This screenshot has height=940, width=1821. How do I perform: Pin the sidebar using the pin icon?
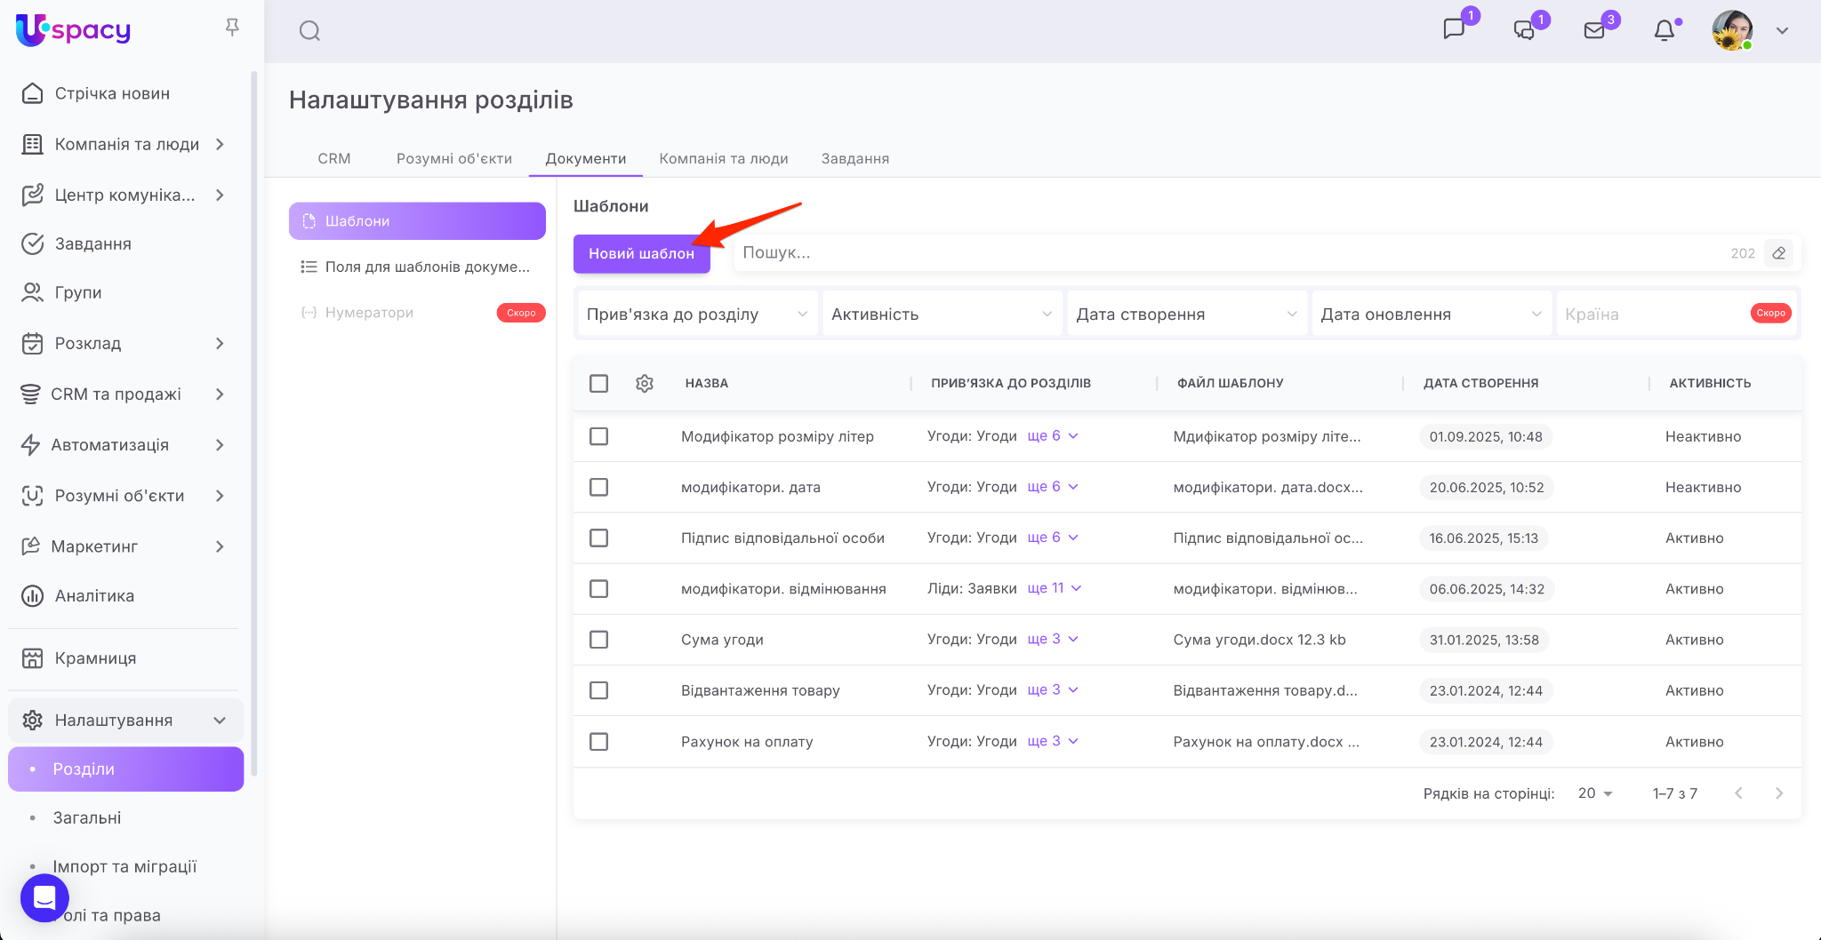point(232,28)
